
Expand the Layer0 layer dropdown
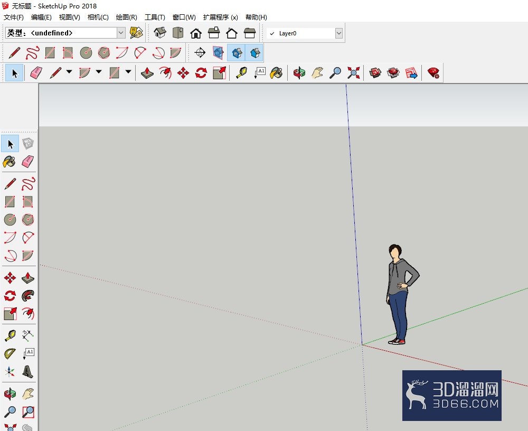click(x=339, y=33)
